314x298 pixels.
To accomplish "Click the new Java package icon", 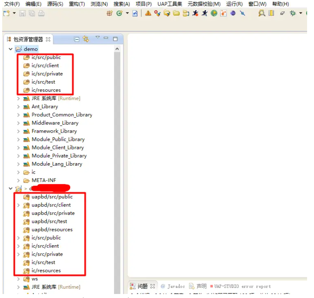I will tap(109, 13).
